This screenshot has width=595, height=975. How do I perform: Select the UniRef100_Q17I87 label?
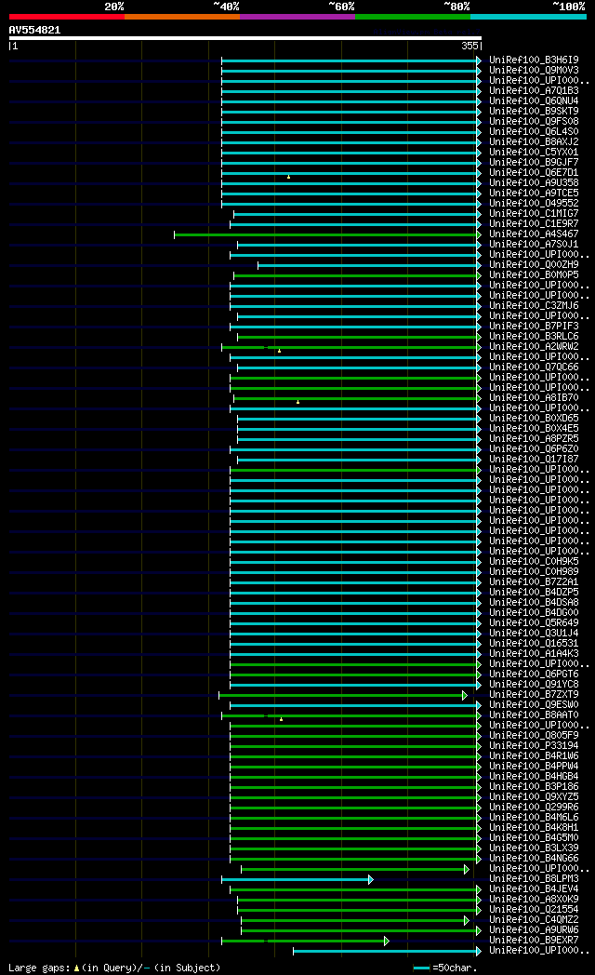pyautogui.click(x=534, y=460)
